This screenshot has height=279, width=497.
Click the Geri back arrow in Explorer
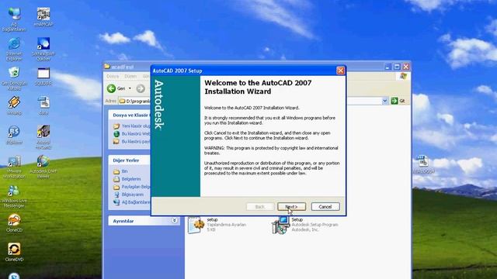[111, 88]
